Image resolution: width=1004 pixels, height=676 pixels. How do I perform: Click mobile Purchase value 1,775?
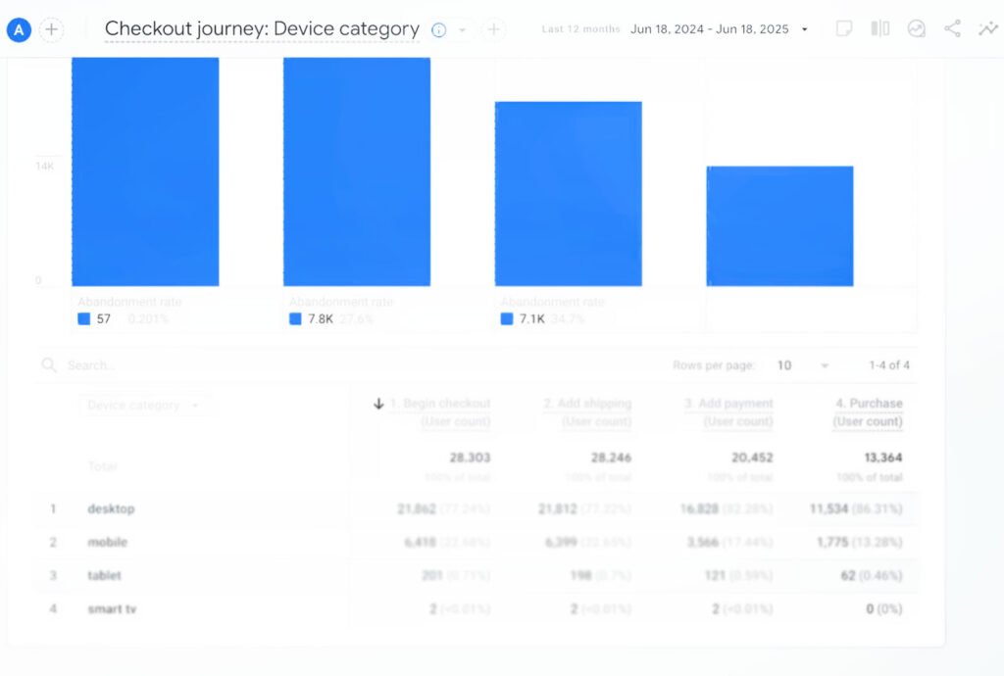tap(832, 543)
